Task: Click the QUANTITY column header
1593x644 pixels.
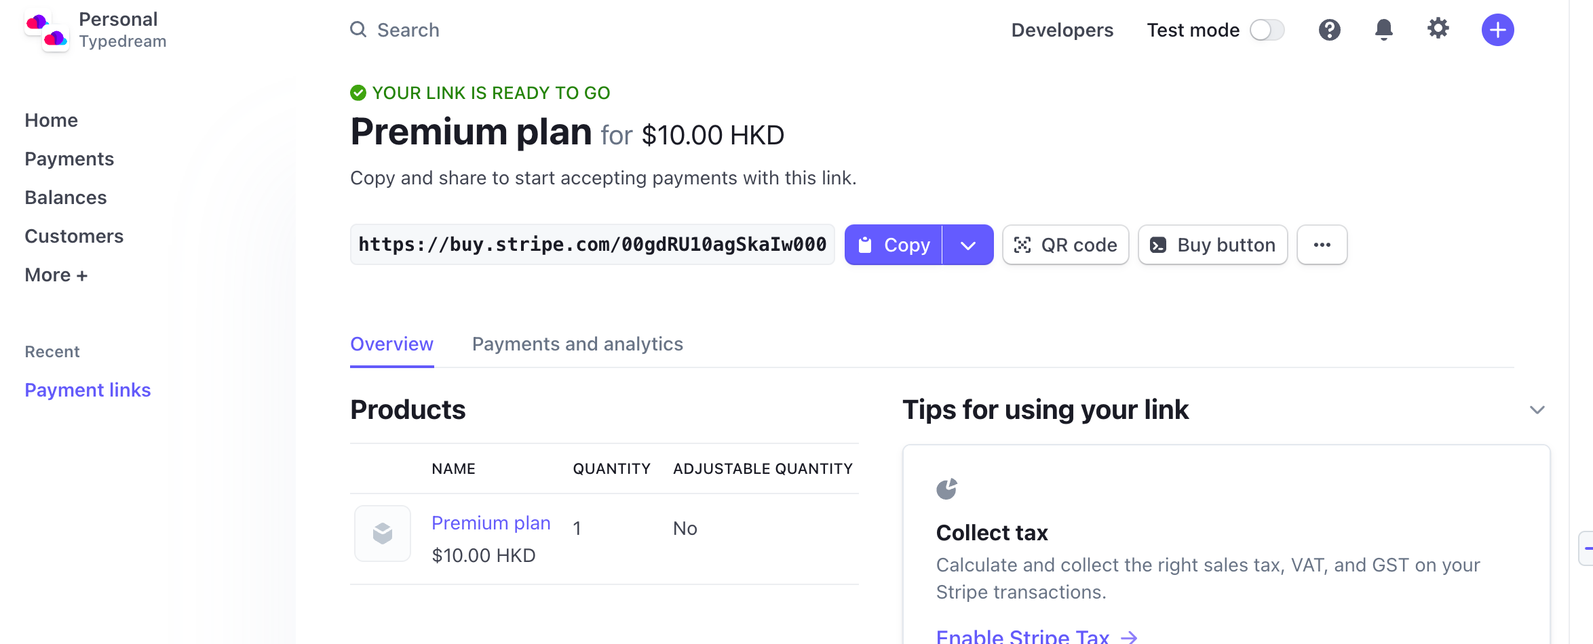Action: tap(611, 468)
